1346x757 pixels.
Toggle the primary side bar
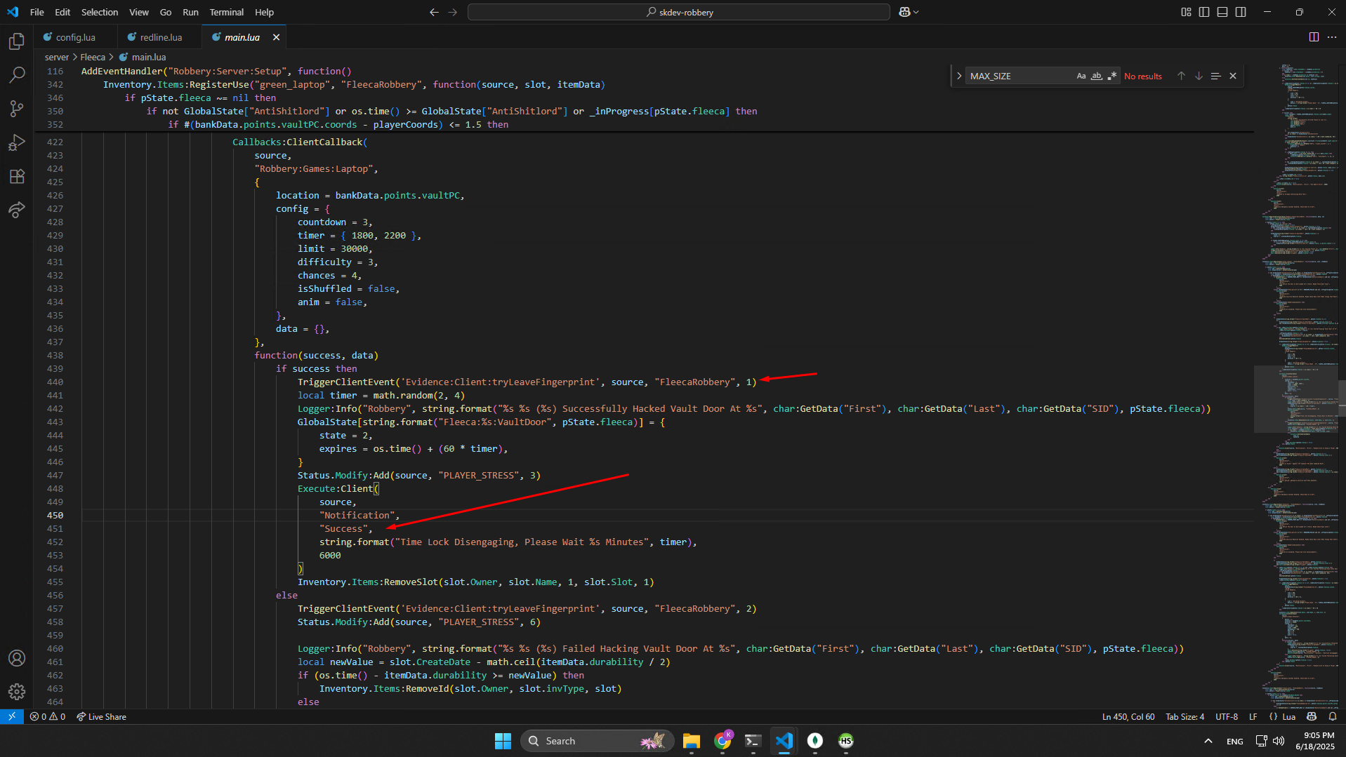[x=1204, y=12]
